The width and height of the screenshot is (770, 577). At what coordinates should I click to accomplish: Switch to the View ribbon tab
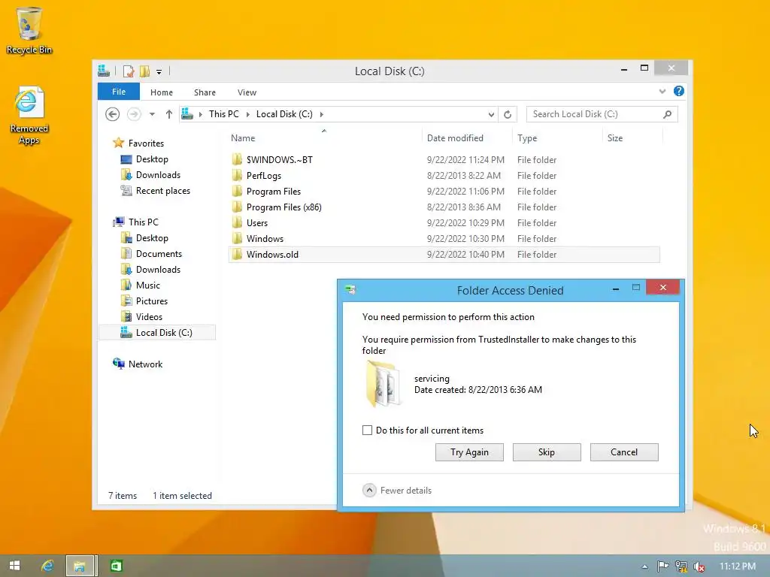point(247,92)
